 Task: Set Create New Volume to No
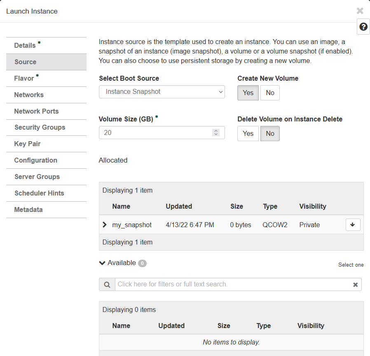(x=270, y=93)
